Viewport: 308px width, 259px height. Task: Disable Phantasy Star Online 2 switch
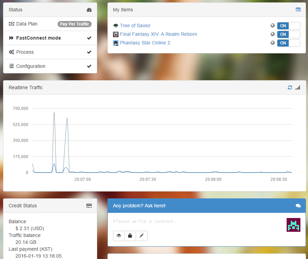click(x=288, y=43)
